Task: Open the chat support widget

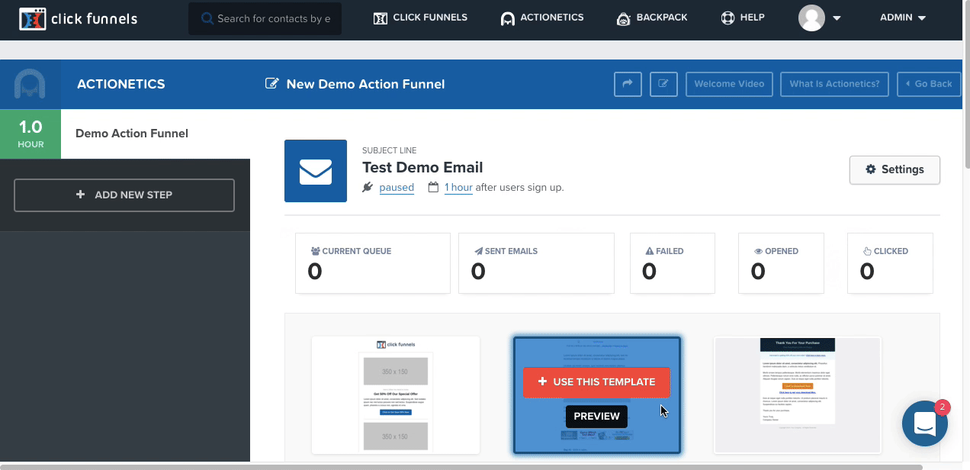Action: (924, 423)
